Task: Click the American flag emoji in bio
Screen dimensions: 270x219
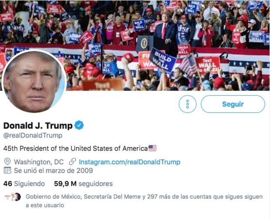Action: pyautogui.click(x=152, y=148)
